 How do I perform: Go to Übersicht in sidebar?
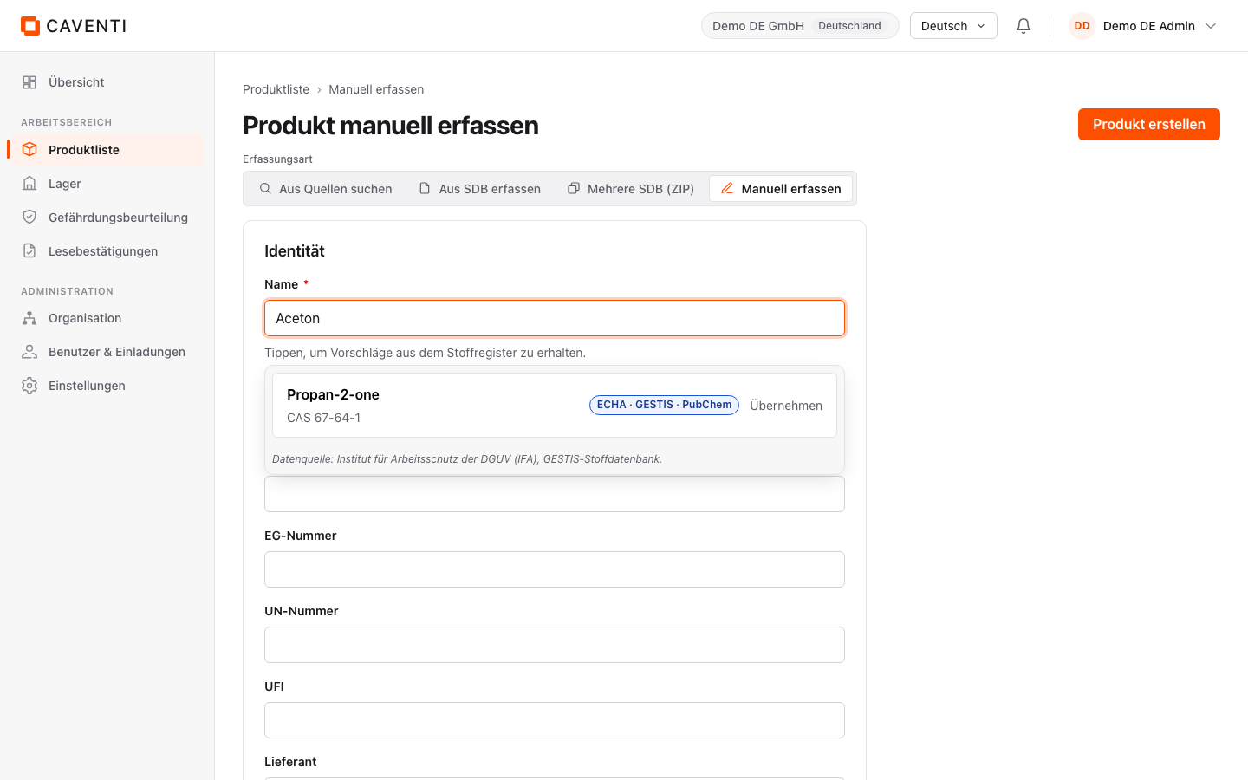[x=107, y=82]
